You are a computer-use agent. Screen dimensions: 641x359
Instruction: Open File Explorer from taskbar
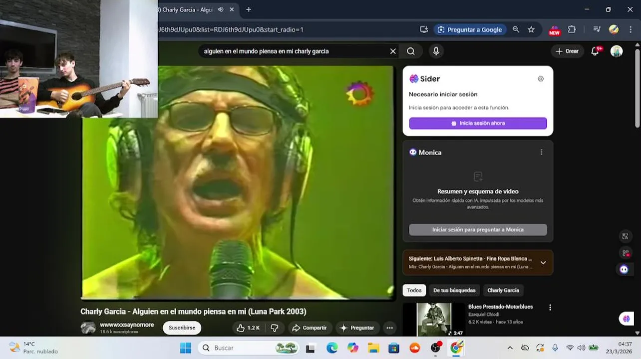[373, 348]
